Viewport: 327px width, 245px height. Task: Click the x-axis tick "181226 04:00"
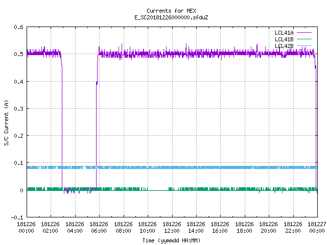tap(75, 228)
